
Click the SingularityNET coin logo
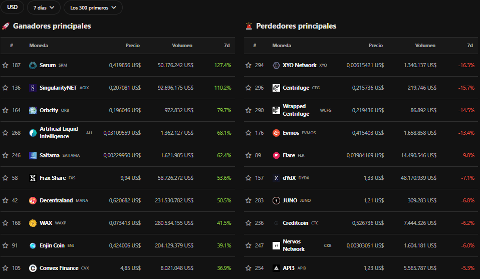tap(33, 88)
